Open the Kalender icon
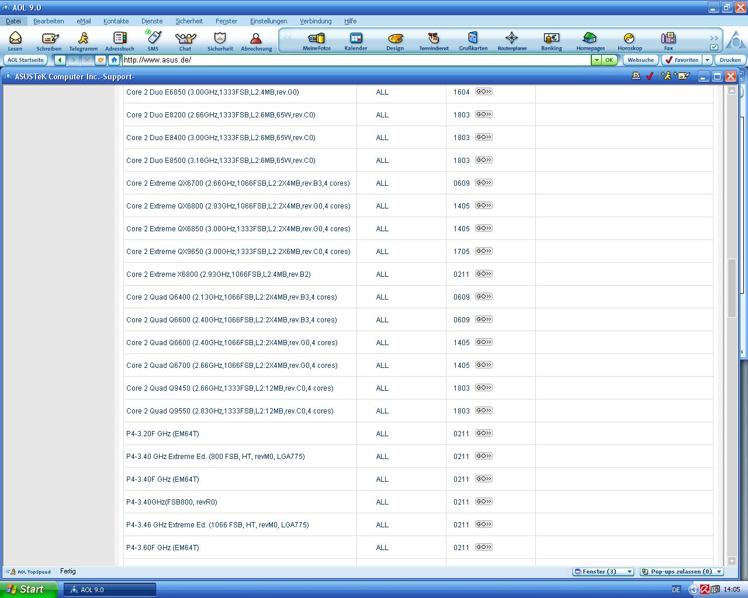 click(356, 41)
